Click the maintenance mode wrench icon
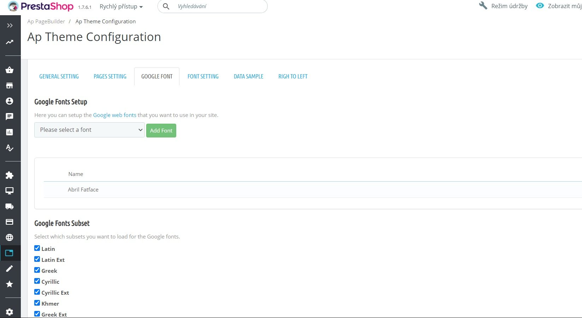 (x=483, y=6)
